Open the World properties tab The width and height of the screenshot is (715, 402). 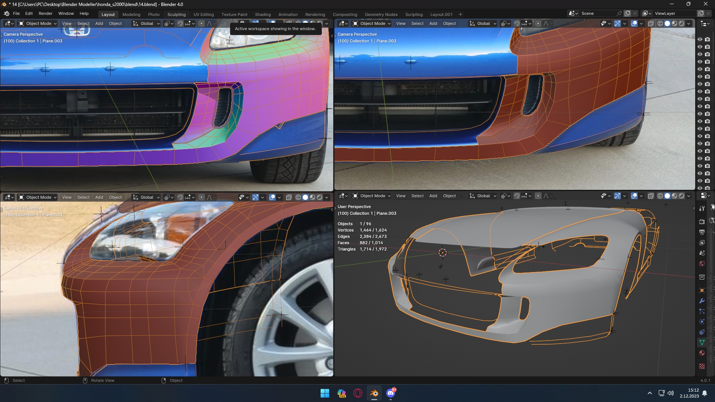[702, 264]
